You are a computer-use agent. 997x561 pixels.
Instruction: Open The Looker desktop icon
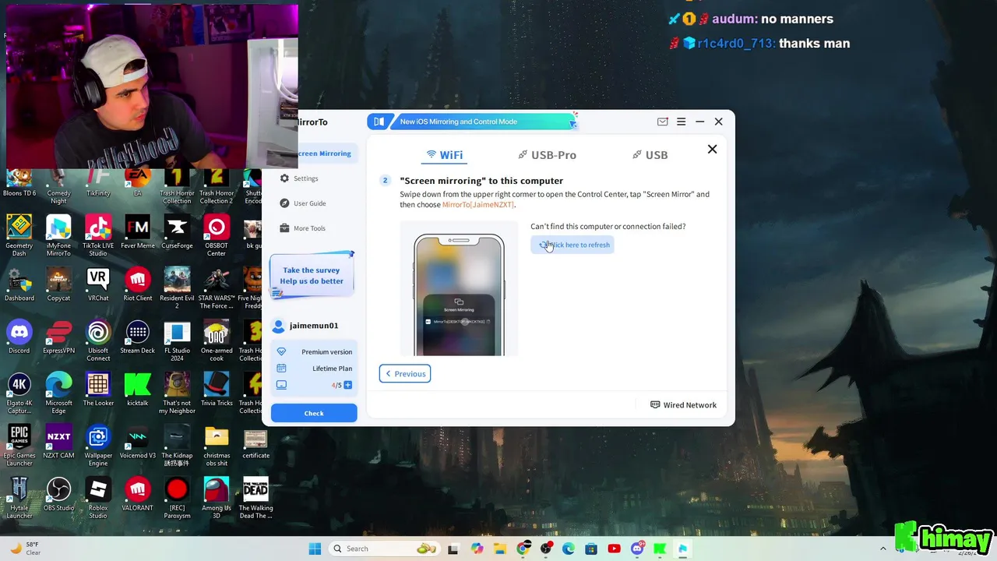click(98, 389)
